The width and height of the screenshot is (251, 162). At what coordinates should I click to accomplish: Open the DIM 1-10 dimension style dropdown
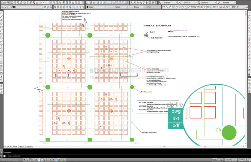pos(189,3)
